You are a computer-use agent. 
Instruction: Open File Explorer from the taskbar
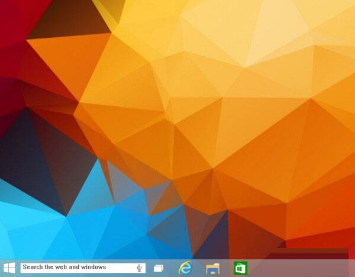pyautogui.click(x=212, y=269)
